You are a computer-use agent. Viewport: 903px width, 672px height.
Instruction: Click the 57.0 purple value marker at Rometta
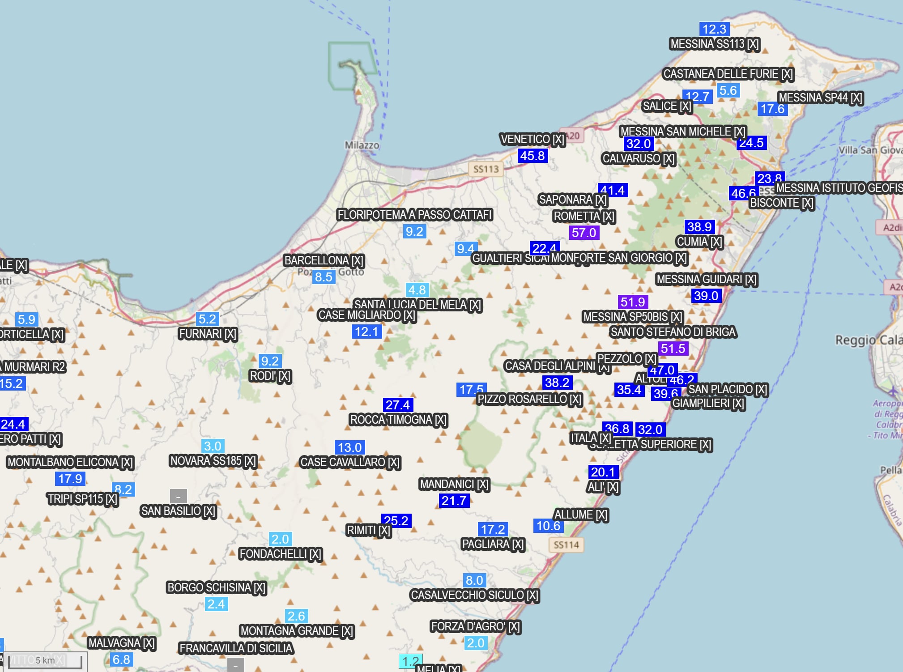pos(584,233)
